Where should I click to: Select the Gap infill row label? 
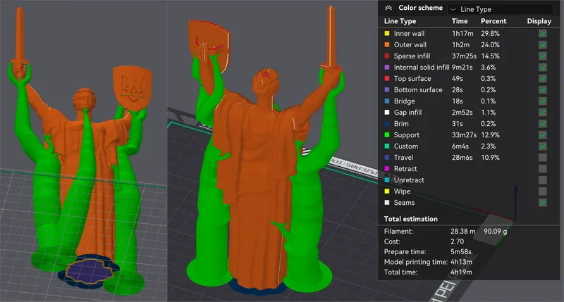(x=407, y=113)
